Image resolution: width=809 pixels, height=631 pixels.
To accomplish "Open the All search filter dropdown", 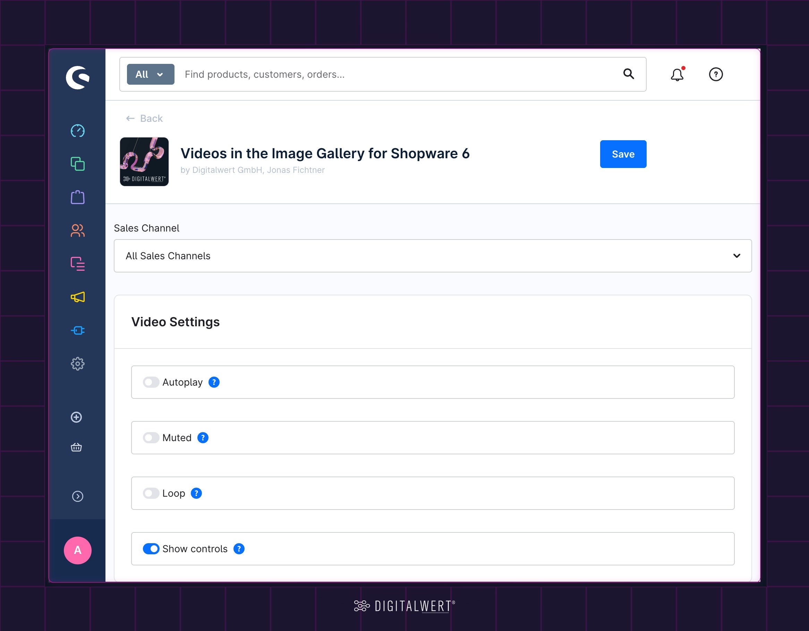I will 151,74.
